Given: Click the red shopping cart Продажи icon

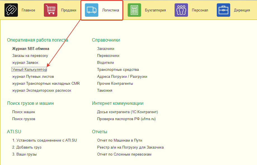Looking at the screenshot, I should point(51,10).
